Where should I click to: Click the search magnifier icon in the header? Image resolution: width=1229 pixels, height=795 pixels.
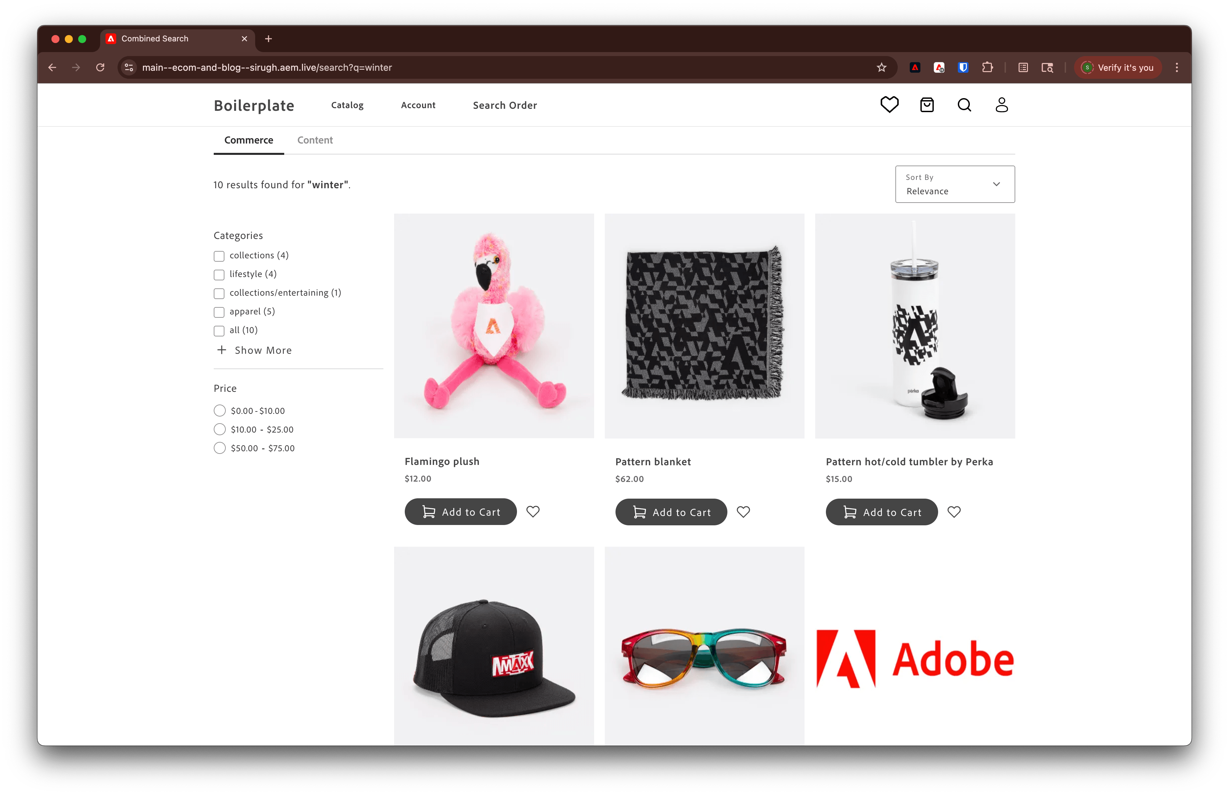tap(964, 105)
